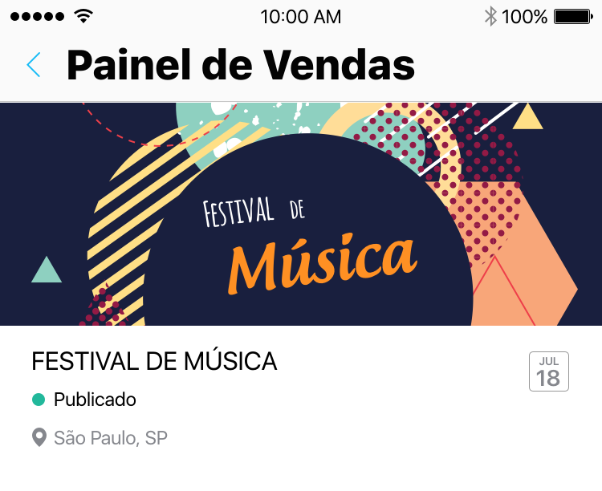Viewport: 602px width, 491px height.
Task: Tap the Publicado status label
Action: click(95, 400)
